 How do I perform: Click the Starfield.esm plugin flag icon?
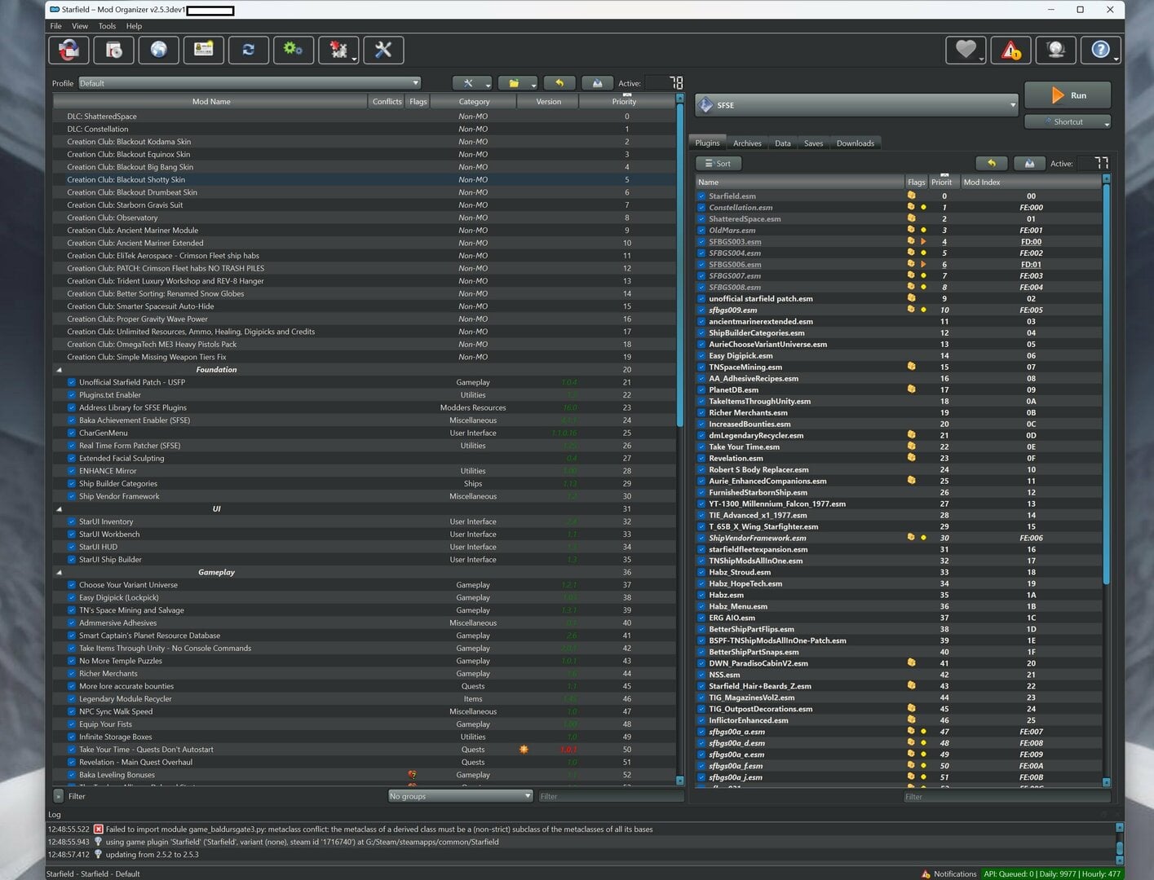pos(911,196)
